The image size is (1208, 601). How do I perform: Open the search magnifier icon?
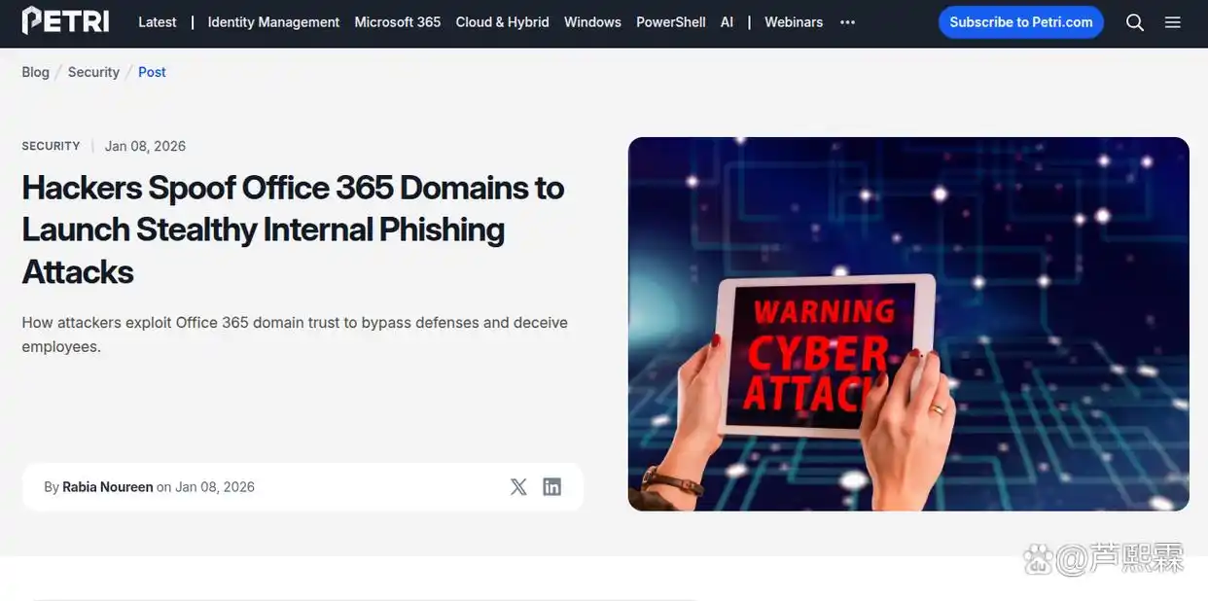tap(1134, 22)
